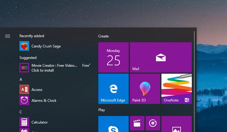227x132 pixels.
Task: Click the Calculator list label
Action: tap(39, 122)
